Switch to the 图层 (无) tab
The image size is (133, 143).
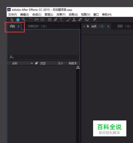pos(124,26)
